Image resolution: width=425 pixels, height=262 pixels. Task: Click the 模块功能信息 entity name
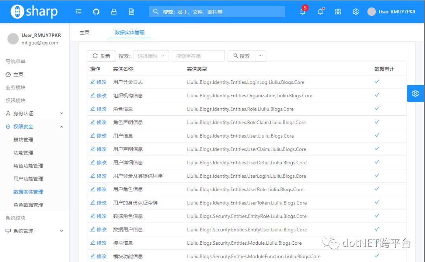click(x=128, y=257)
